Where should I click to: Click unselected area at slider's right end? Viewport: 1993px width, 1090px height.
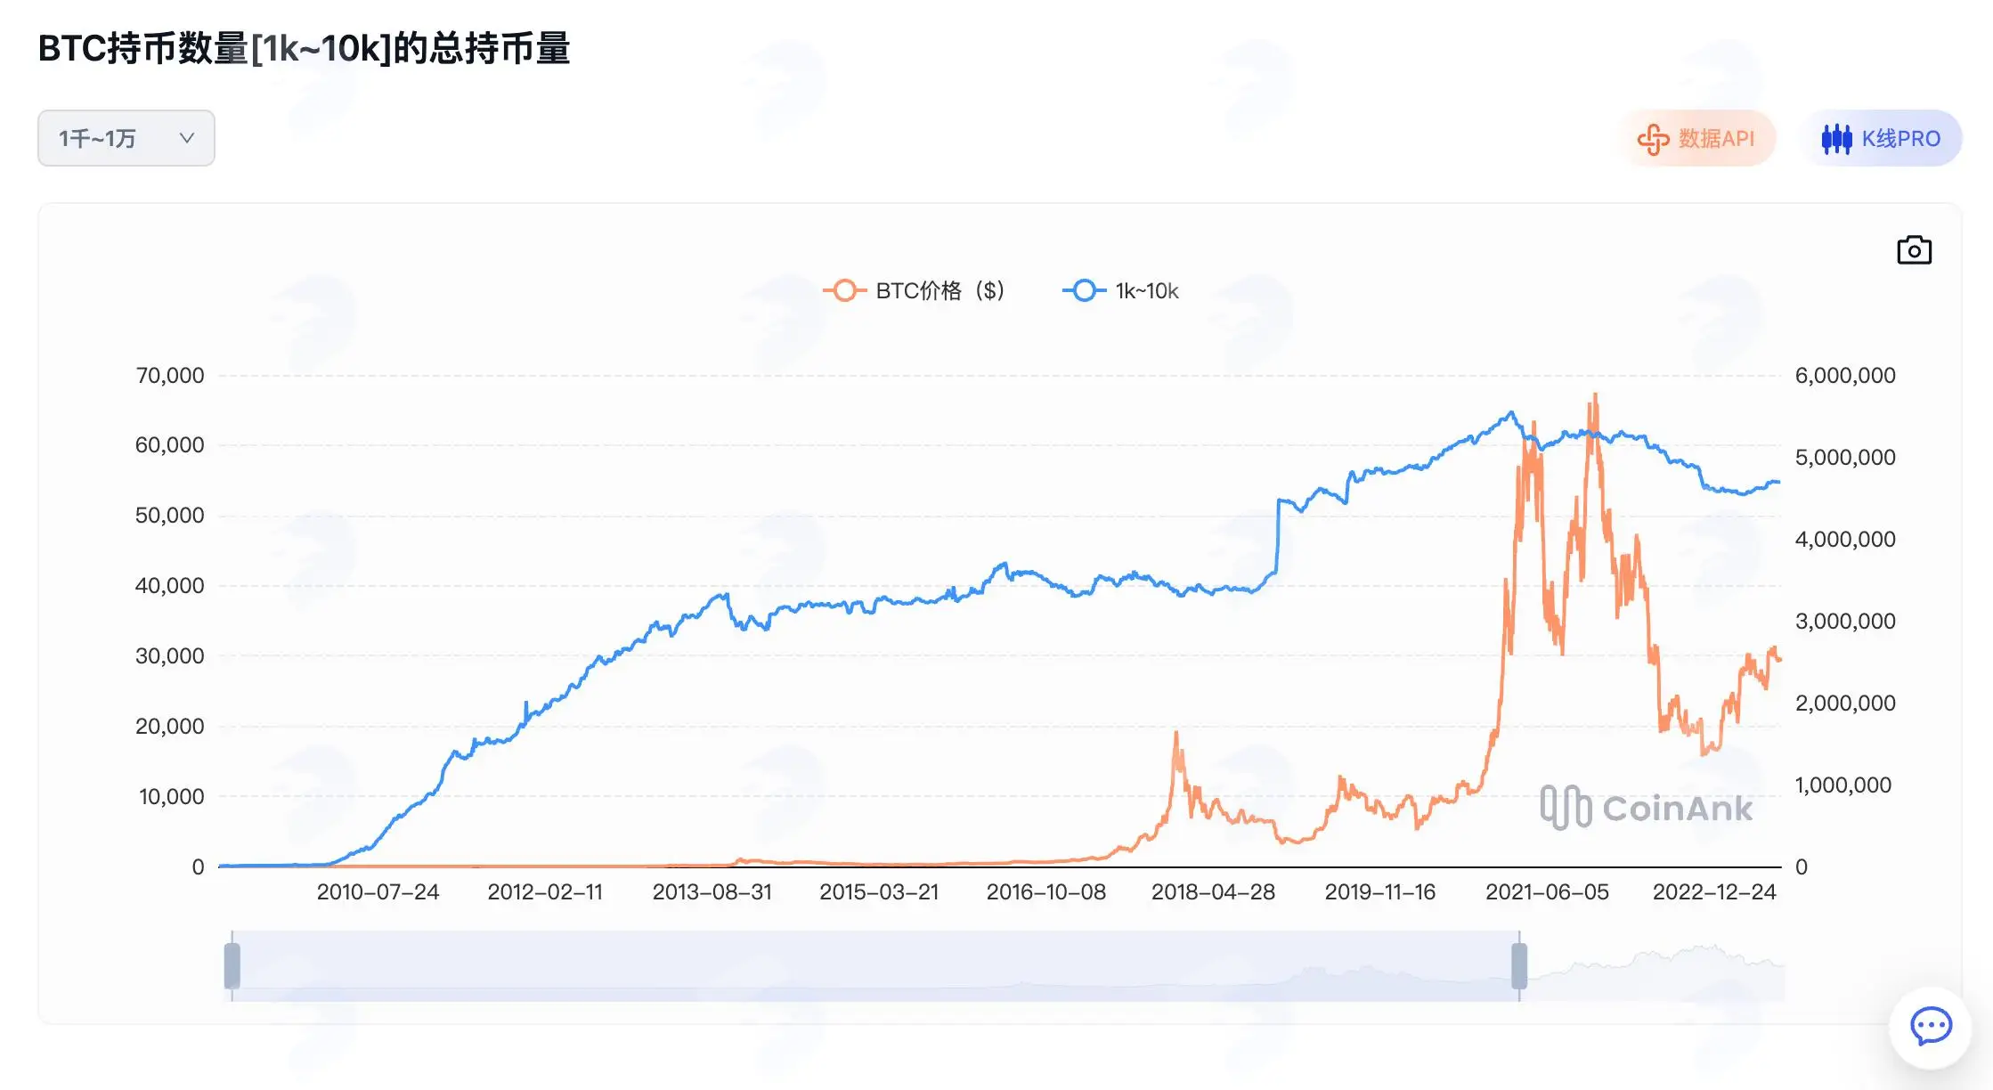[1656, 966]
